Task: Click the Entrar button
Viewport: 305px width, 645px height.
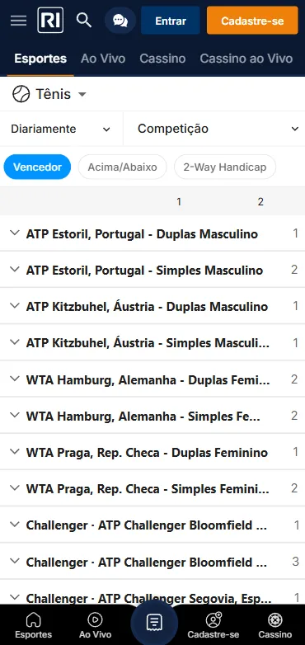Action: (x=171, y=21)
